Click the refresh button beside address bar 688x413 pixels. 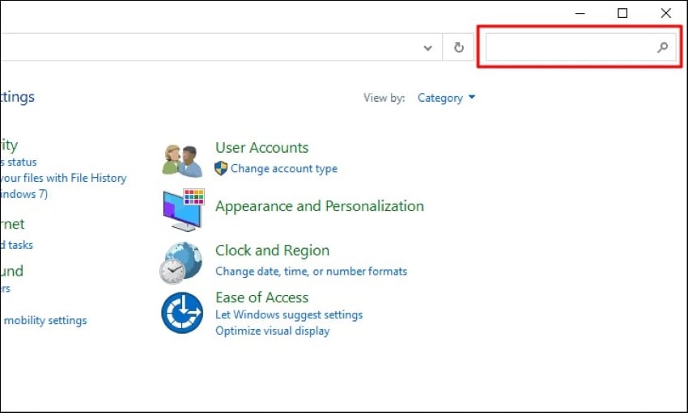tap(459, 48)
